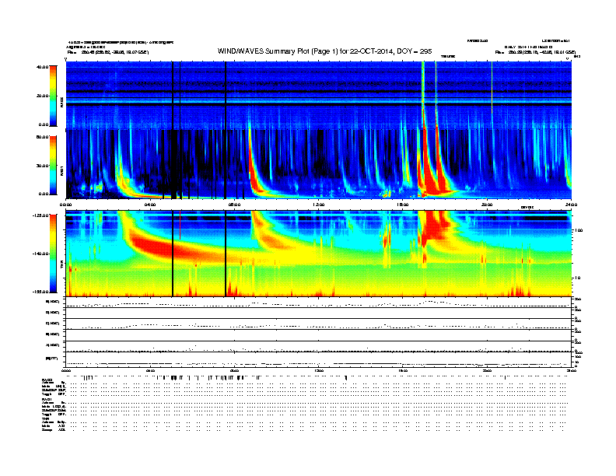Select the -155.00 tick on TNR color scale

coord(40,292)
